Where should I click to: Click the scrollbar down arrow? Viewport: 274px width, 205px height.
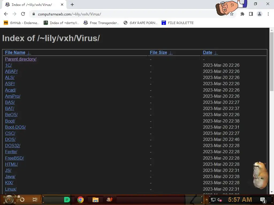[x=272, y=192]
